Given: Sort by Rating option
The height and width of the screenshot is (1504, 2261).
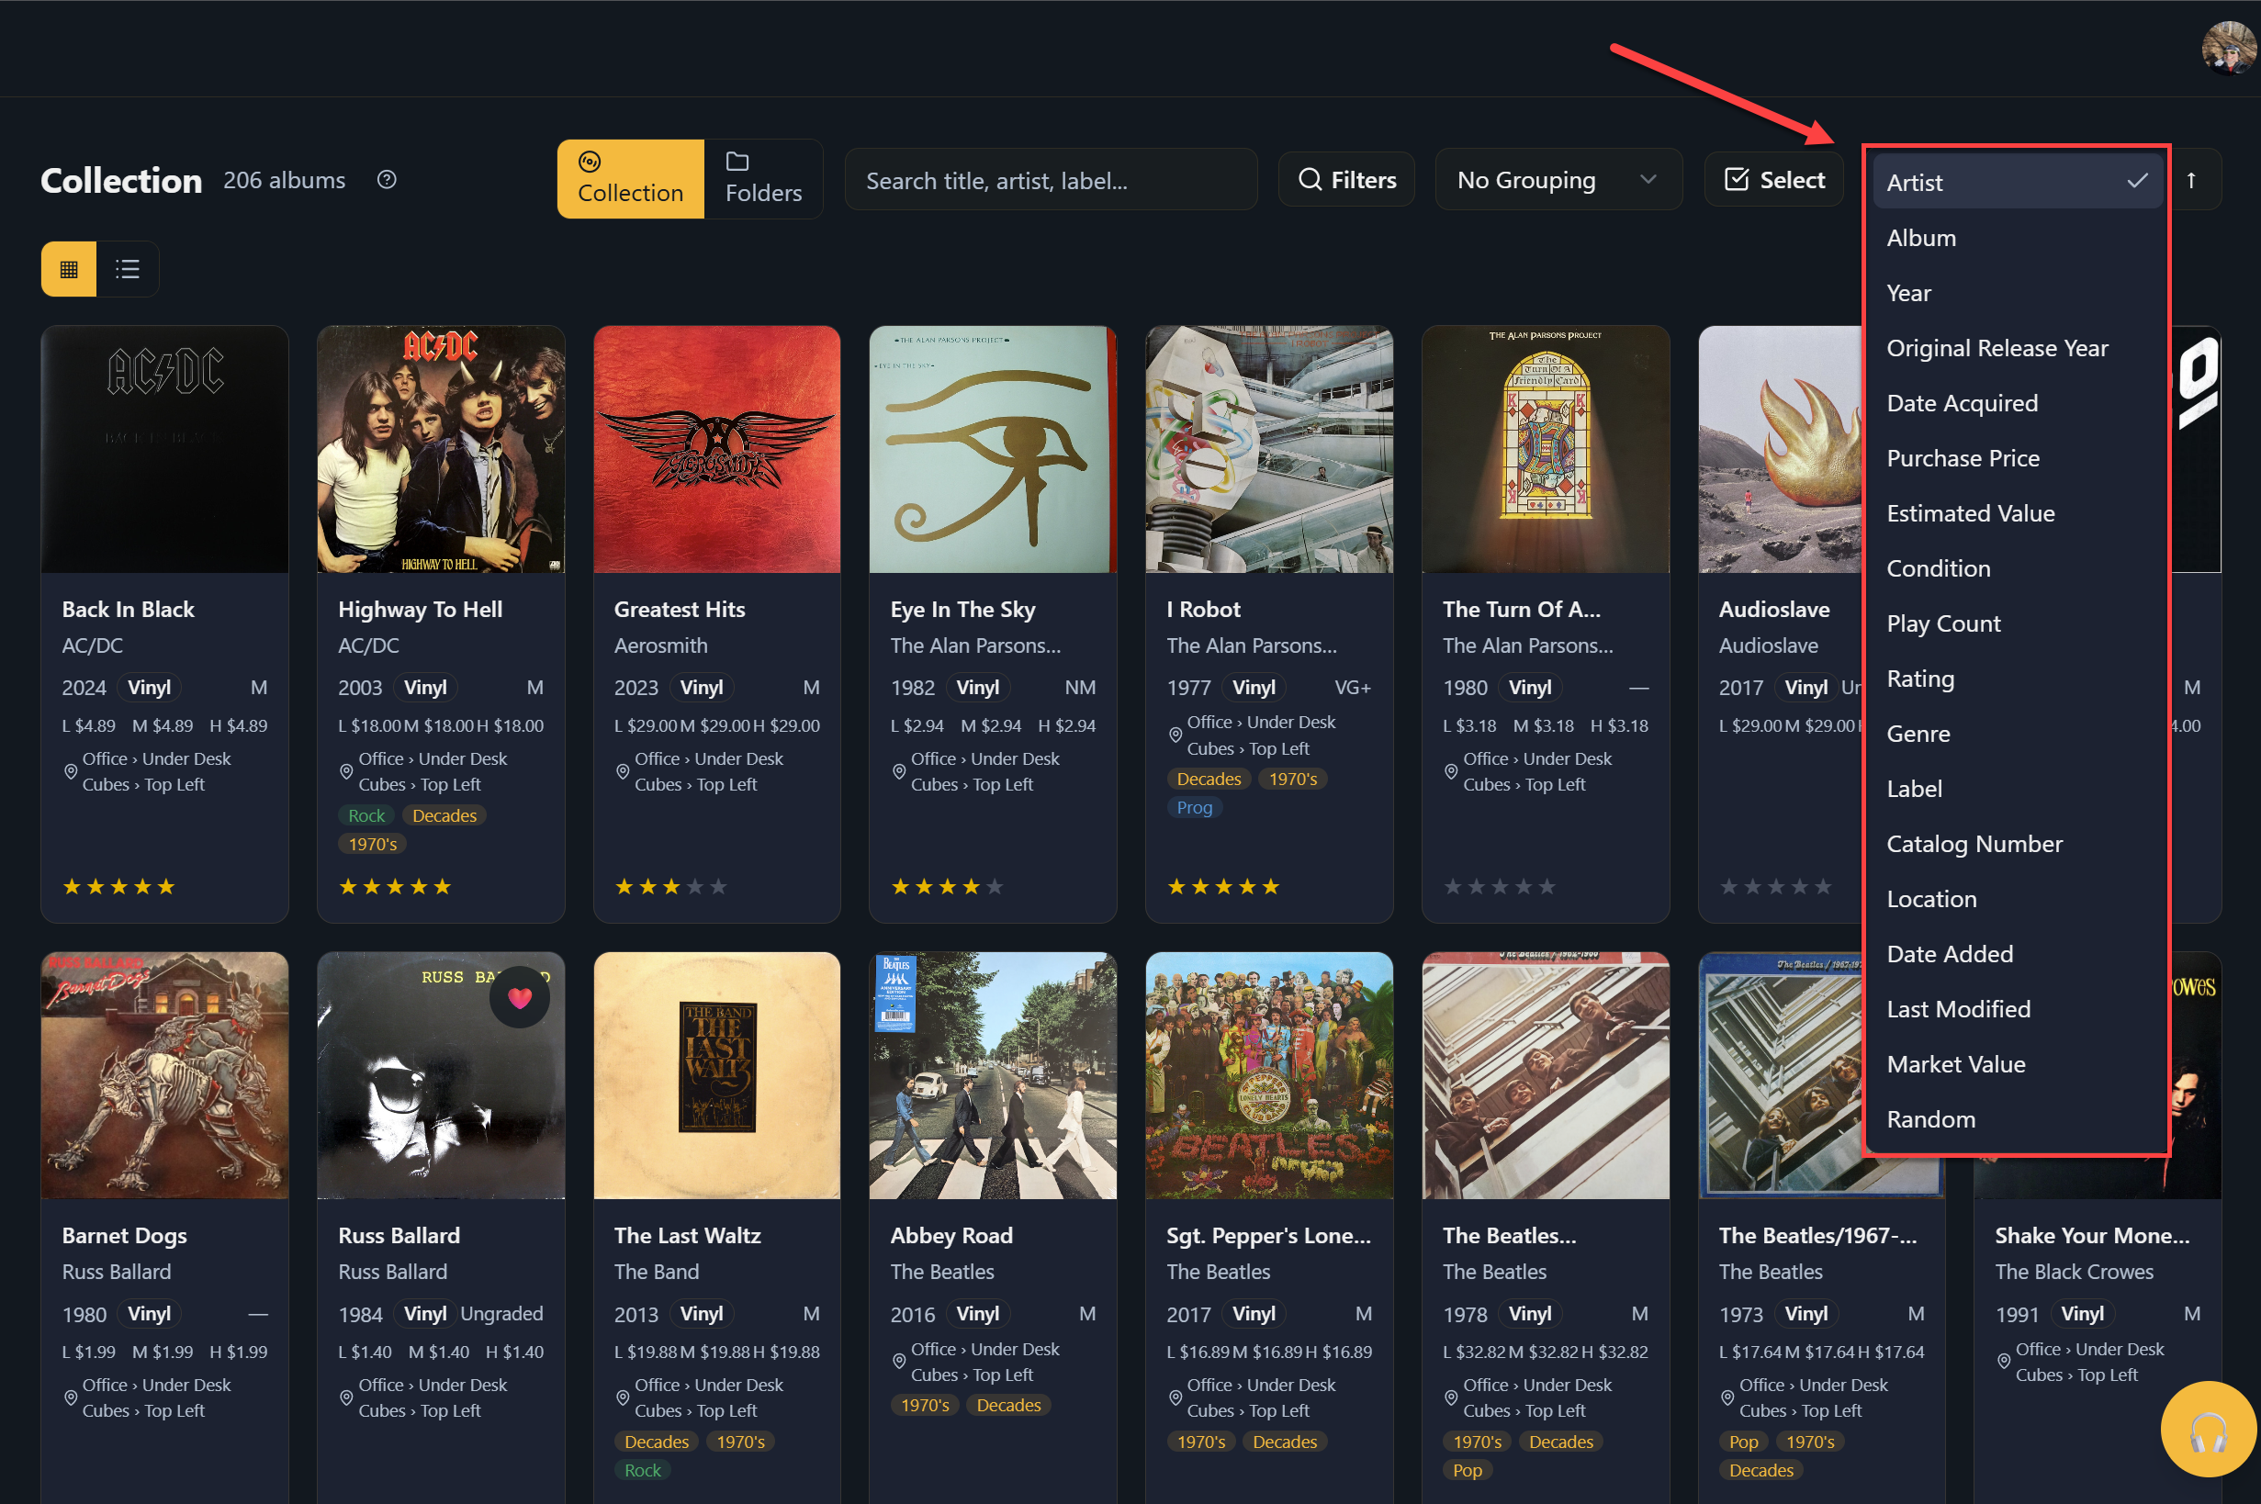Looking at the screenshot, I should tap(2018, 679).
